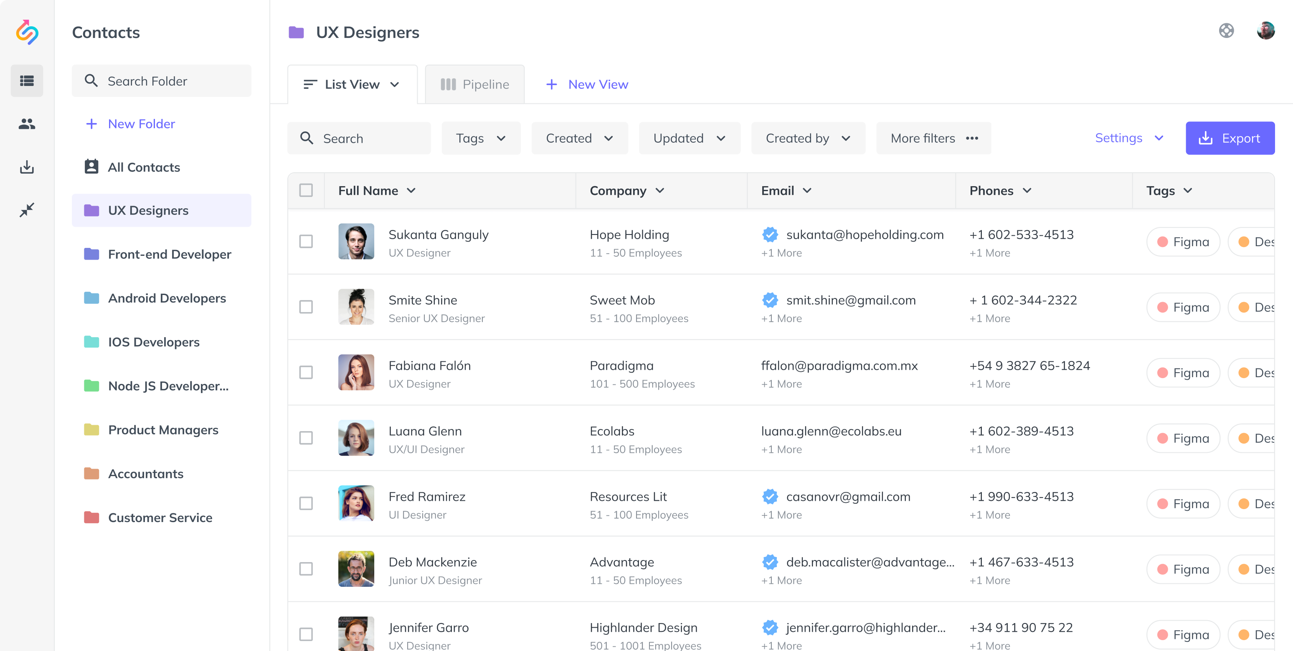Open the Front-end Developer folder

point(169,254)
